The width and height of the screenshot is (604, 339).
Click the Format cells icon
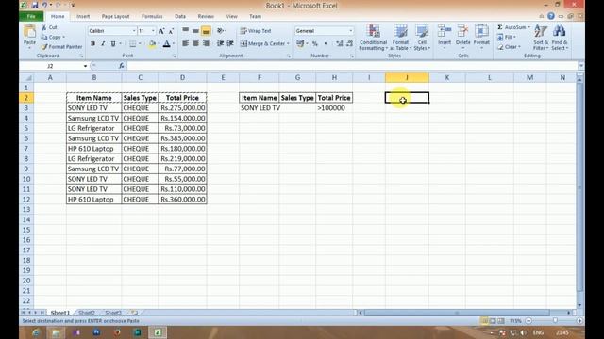click(481, 31)
